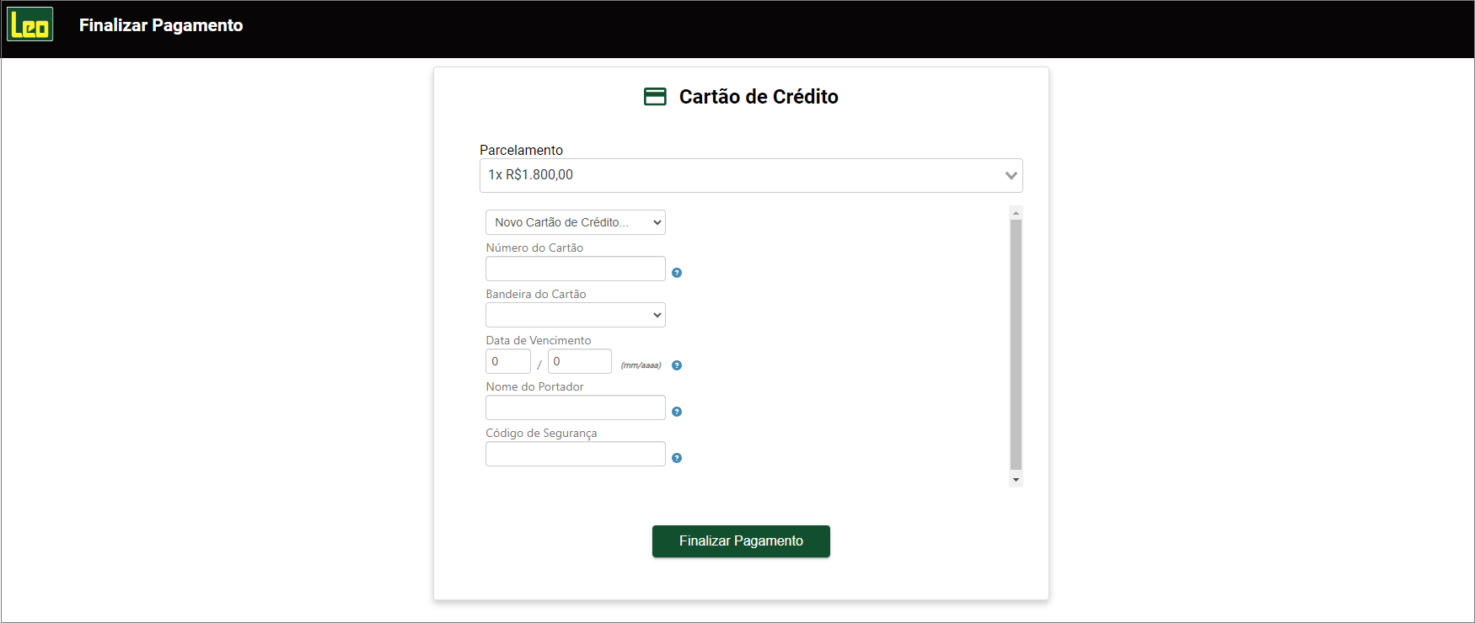Click the Número do Cartão input field
1475x623 pixels.
pos(576,269)
